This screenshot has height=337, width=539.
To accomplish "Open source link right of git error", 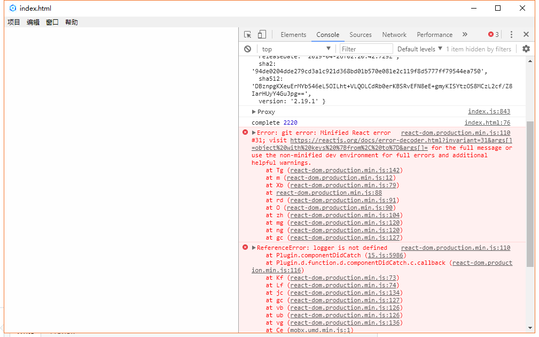I will [x=456, y=133].
